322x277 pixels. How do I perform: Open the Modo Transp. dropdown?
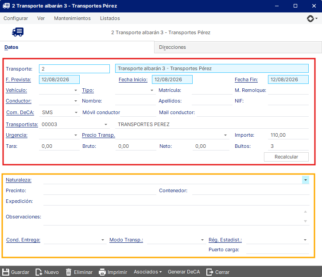202,240
